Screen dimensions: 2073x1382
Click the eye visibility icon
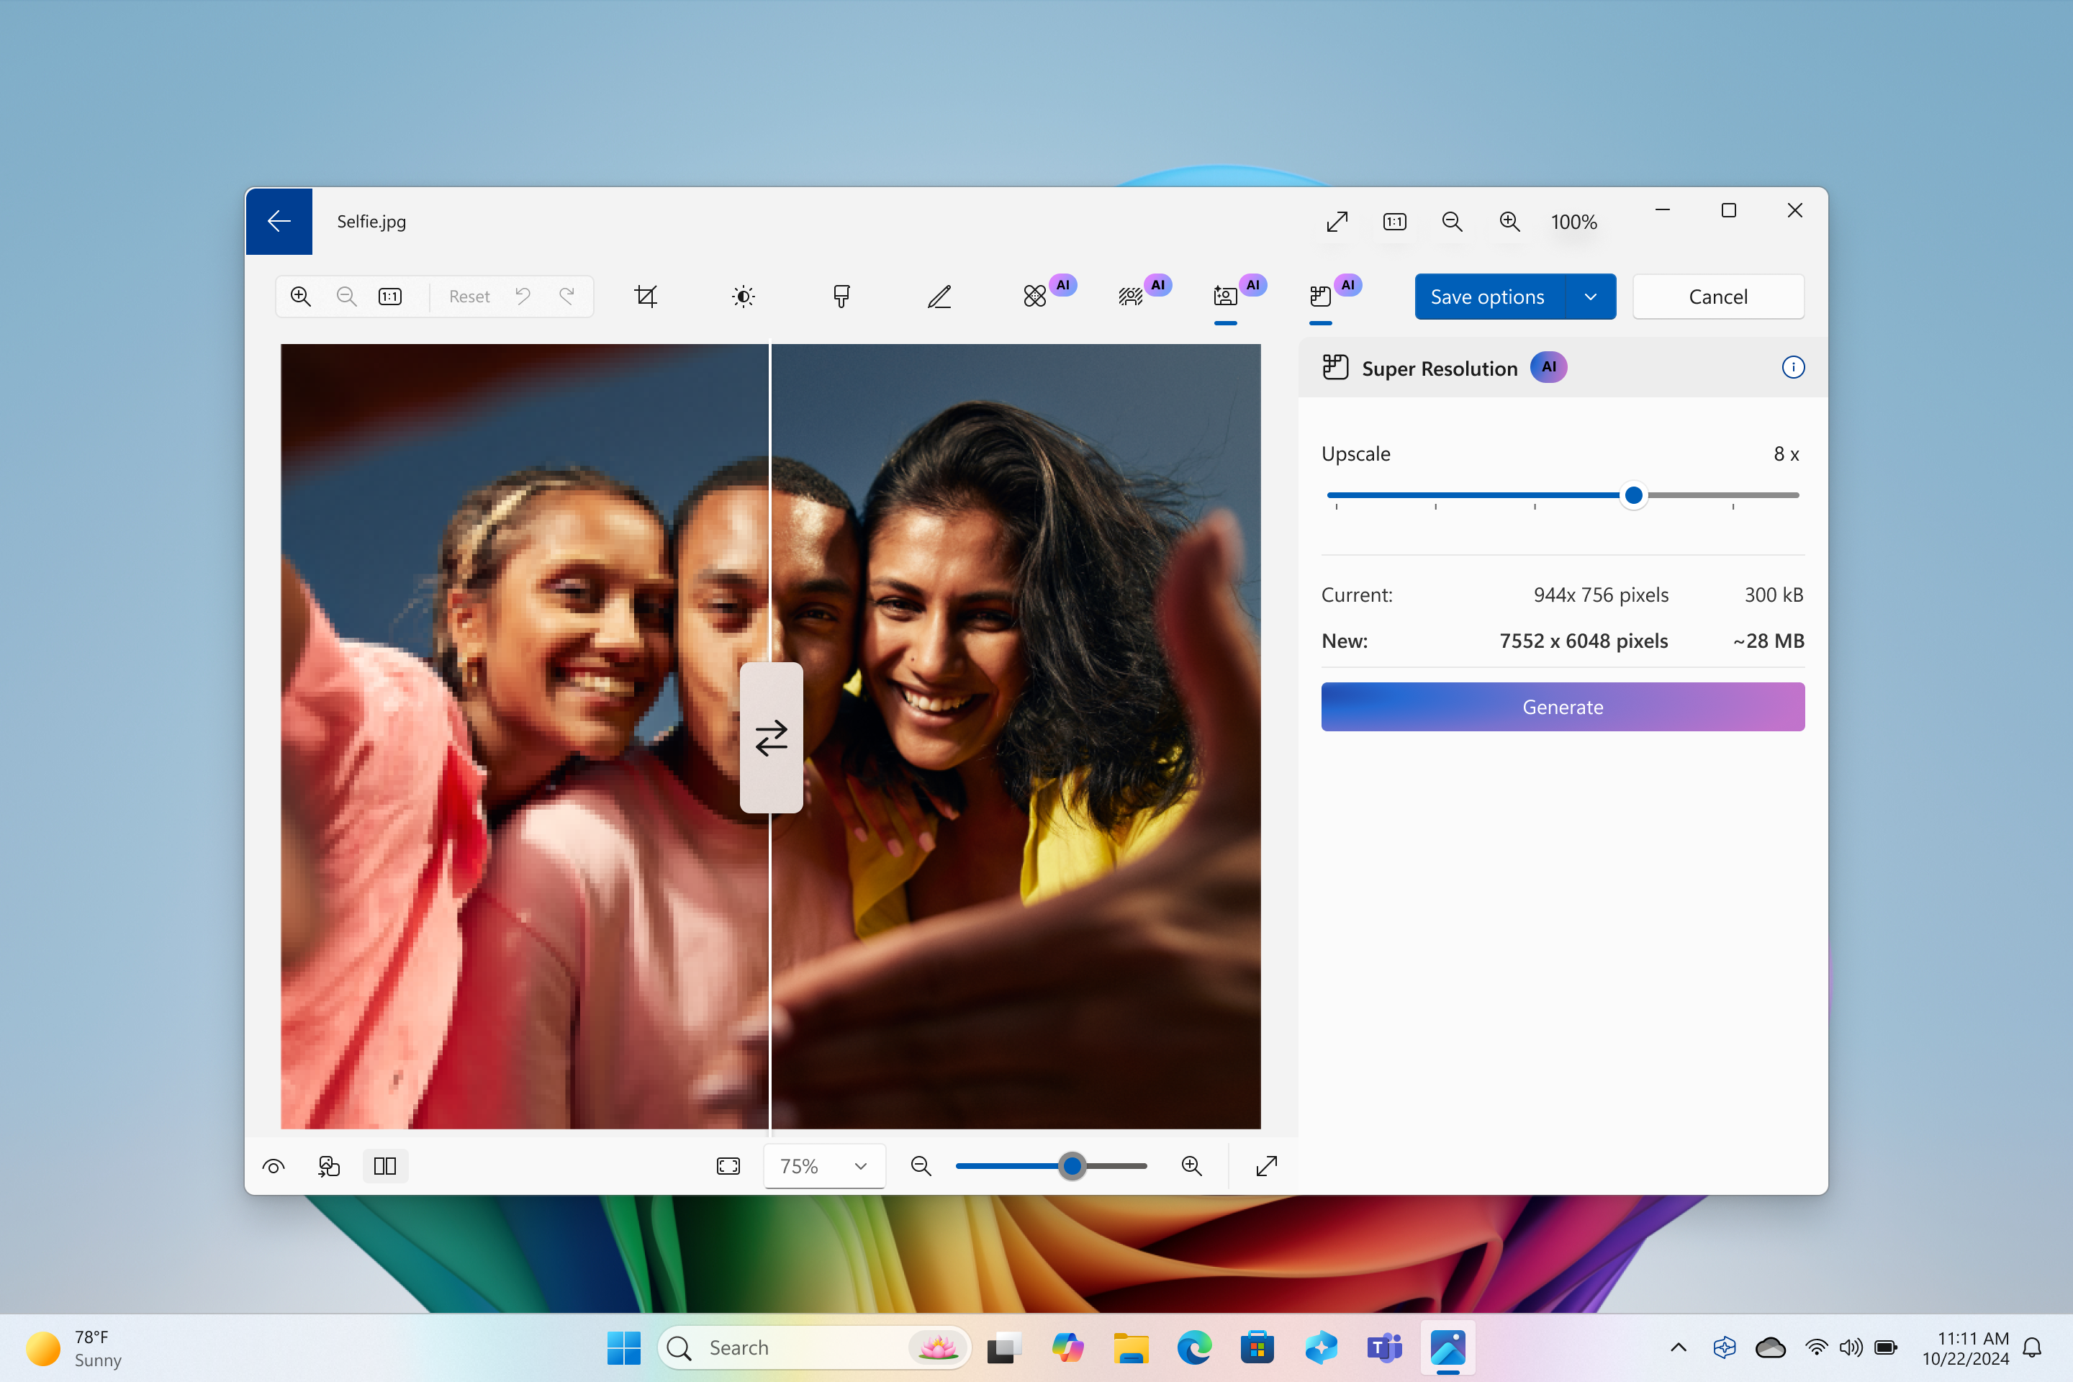(273, 1166)
